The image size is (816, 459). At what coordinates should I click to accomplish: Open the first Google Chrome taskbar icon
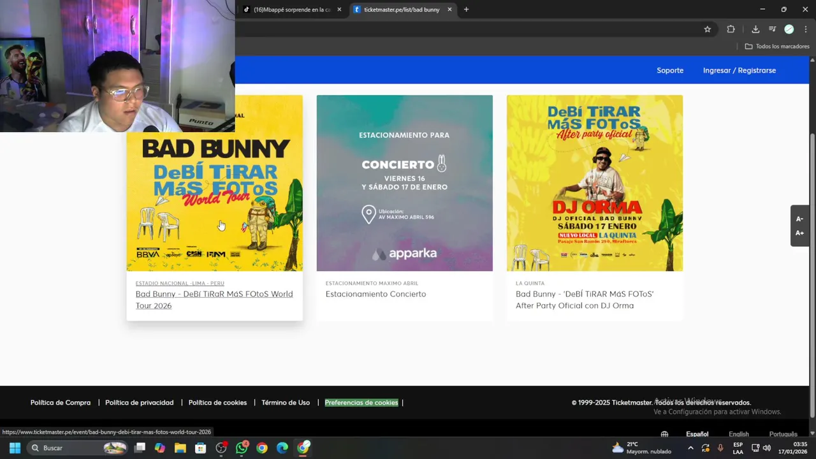(x=262, y=448)
